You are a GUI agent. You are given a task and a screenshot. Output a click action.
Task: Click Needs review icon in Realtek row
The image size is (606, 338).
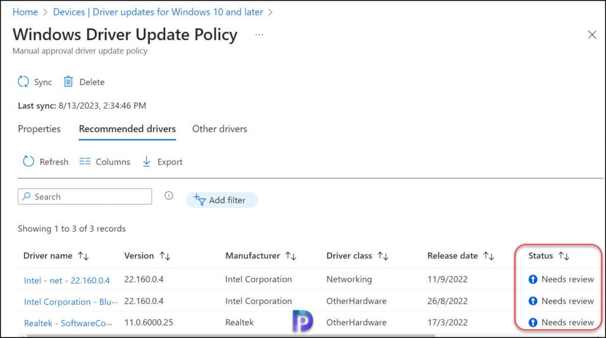coord(533,323)
